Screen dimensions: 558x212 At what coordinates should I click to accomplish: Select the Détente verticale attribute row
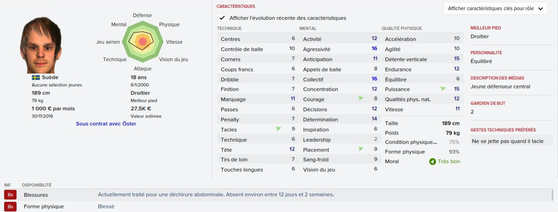pos(422,59)
